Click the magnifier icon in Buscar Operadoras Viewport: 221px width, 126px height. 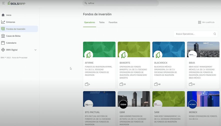215,34
